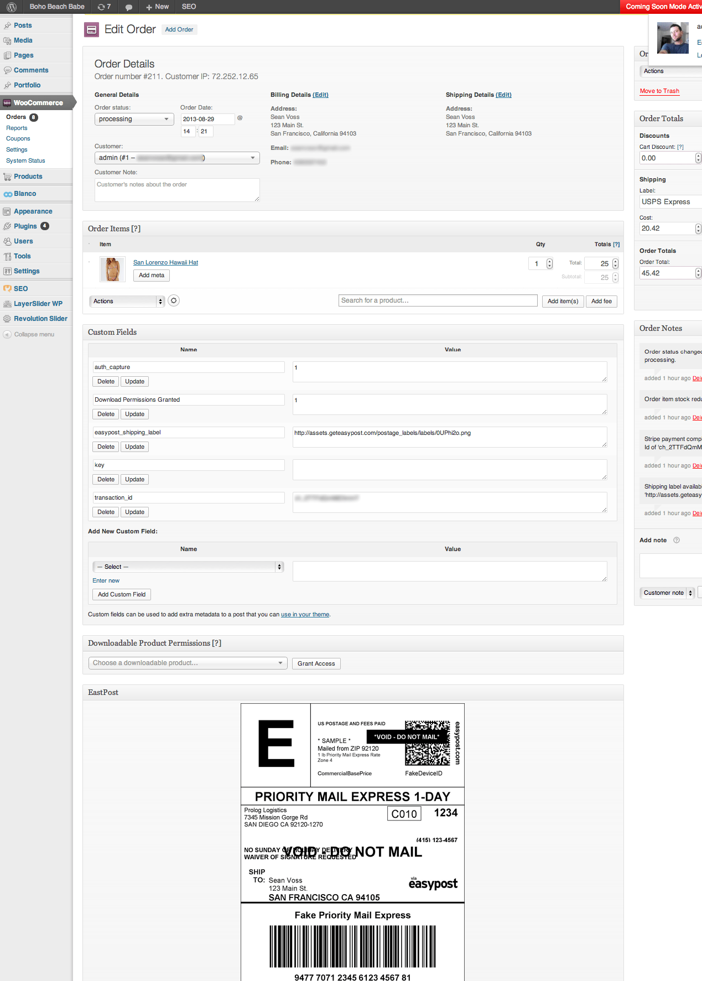This screenshot has width=702, height=981.
Task: Open the Customer admin dropdown
Action: 177,158
